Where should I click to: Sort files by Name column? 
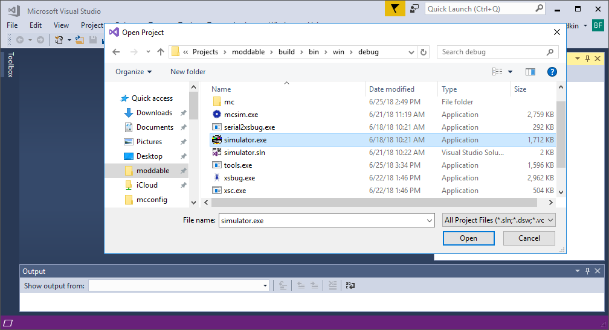[221, 89]
